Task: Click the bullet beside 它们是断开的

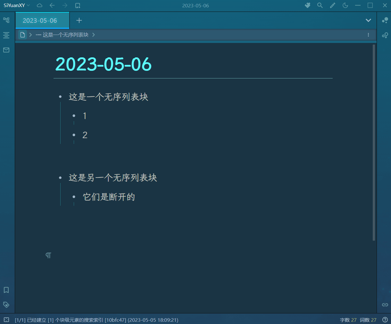Action: coord(74,197)
